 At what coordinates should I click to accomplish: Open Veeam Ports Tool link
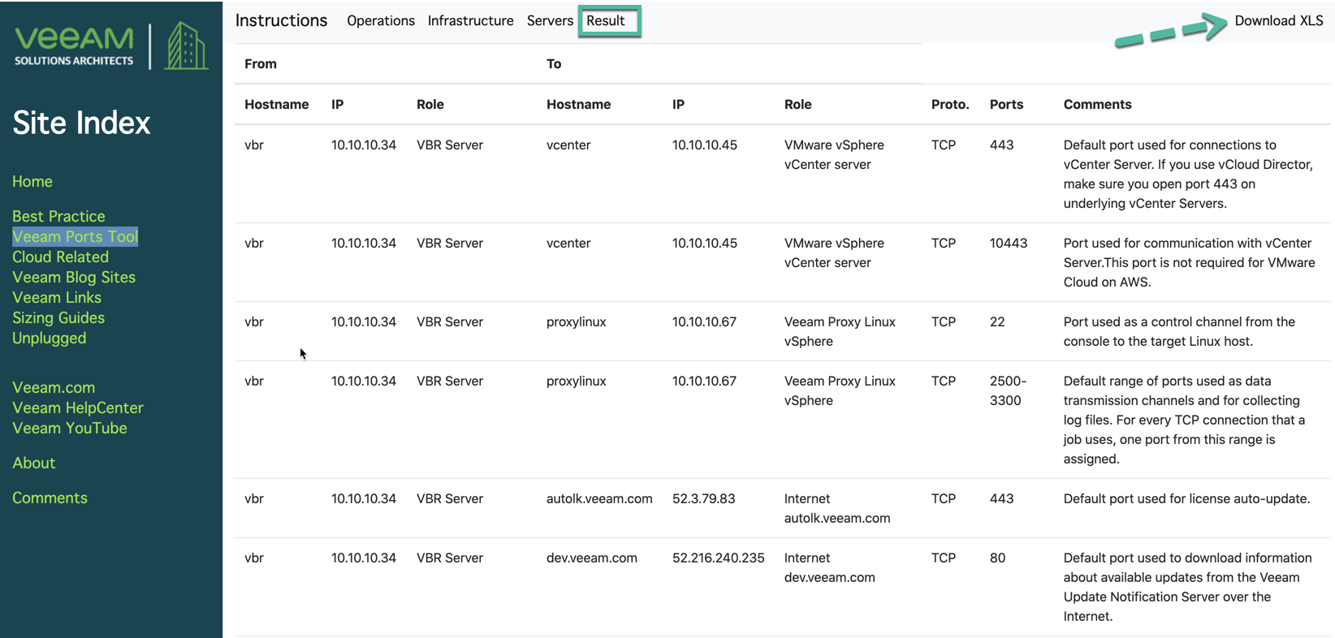coord(75,236)
